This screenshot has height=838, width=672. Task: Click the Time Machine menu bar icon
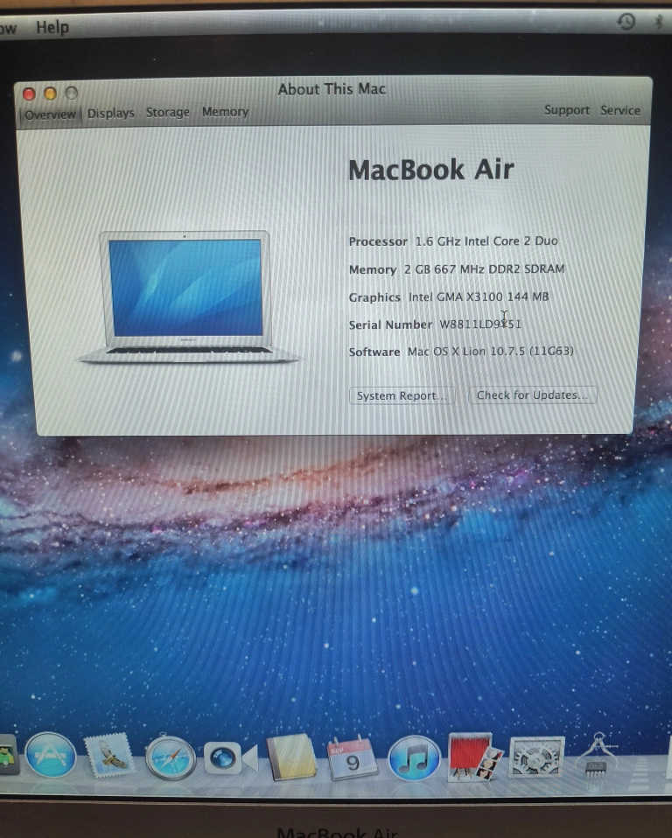tap(626, 23)
